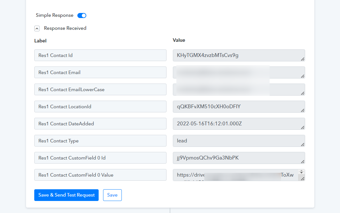The height and width of the screenshot is (213, 340).
Task: Click the qQKBFvXM510cXH0oDFIY value box
Action: (x=239, y=106)
